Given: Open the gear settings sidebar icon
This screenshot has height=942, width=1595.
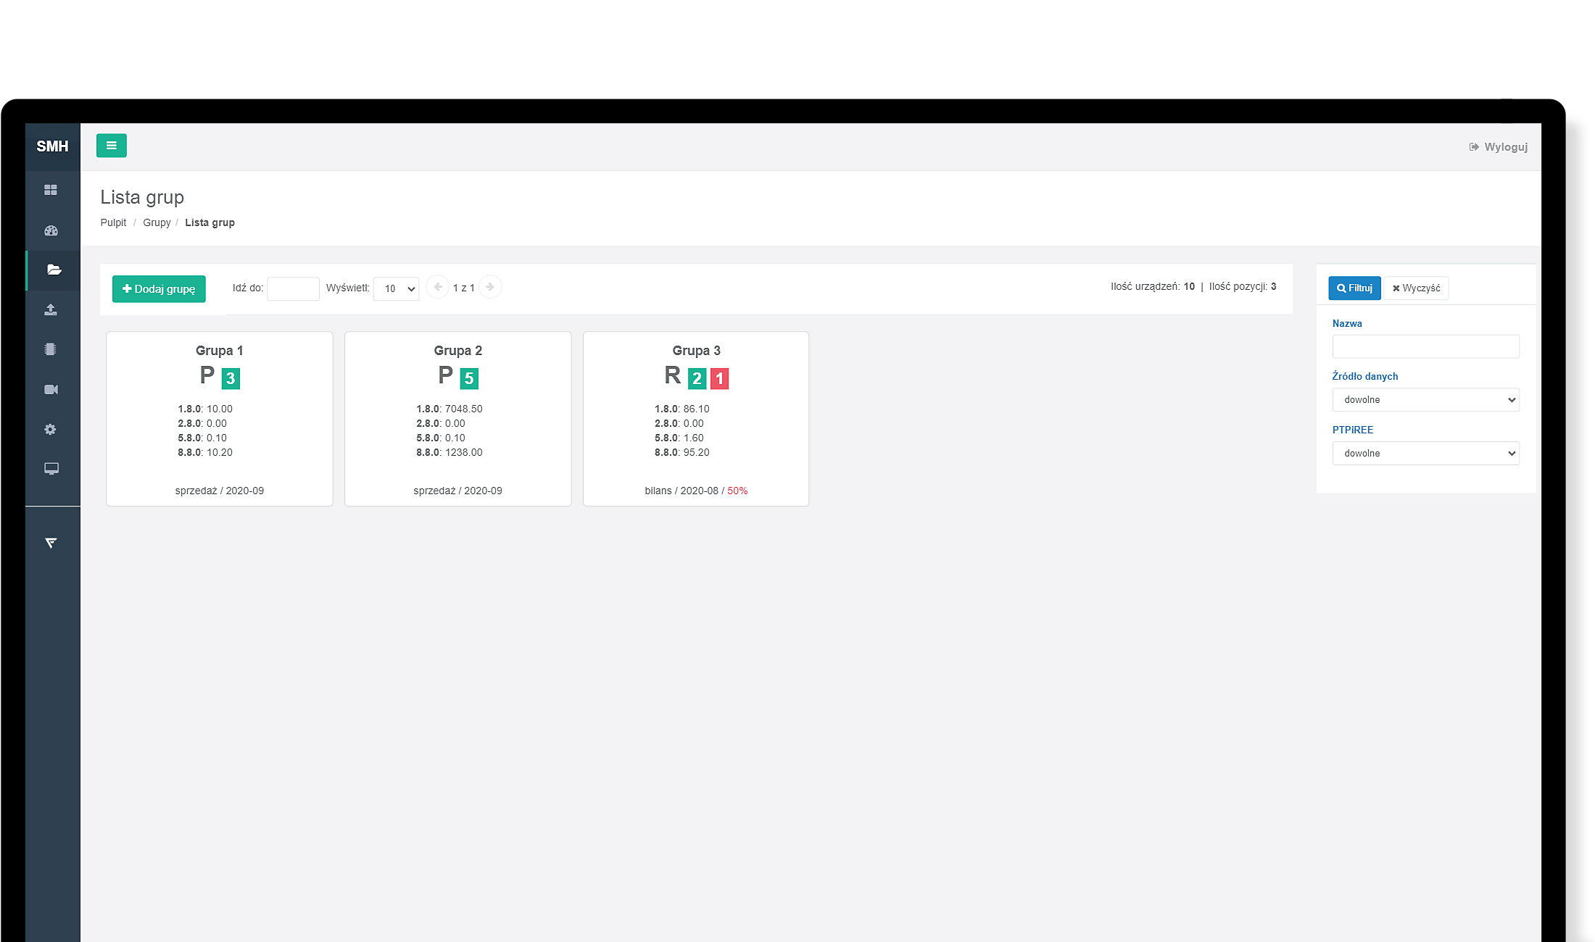Looking at the screenshot, I should [x=51, y=430].
